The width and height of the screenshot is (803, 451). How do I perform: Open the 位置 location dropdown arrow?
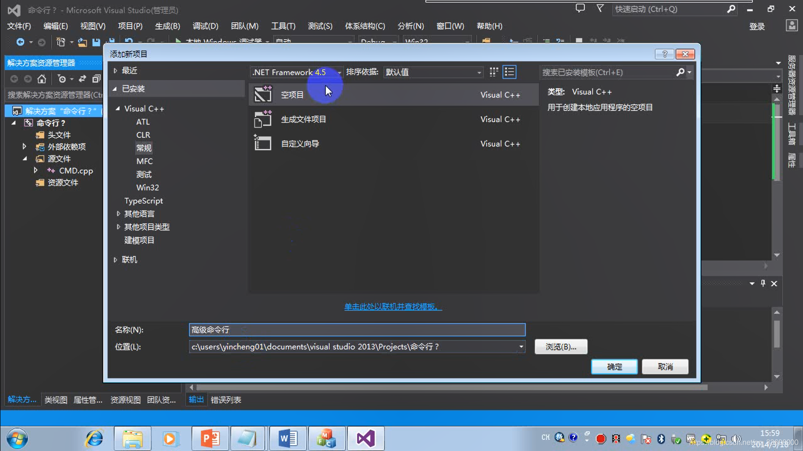pyautogui.click(x=521, y=347)
